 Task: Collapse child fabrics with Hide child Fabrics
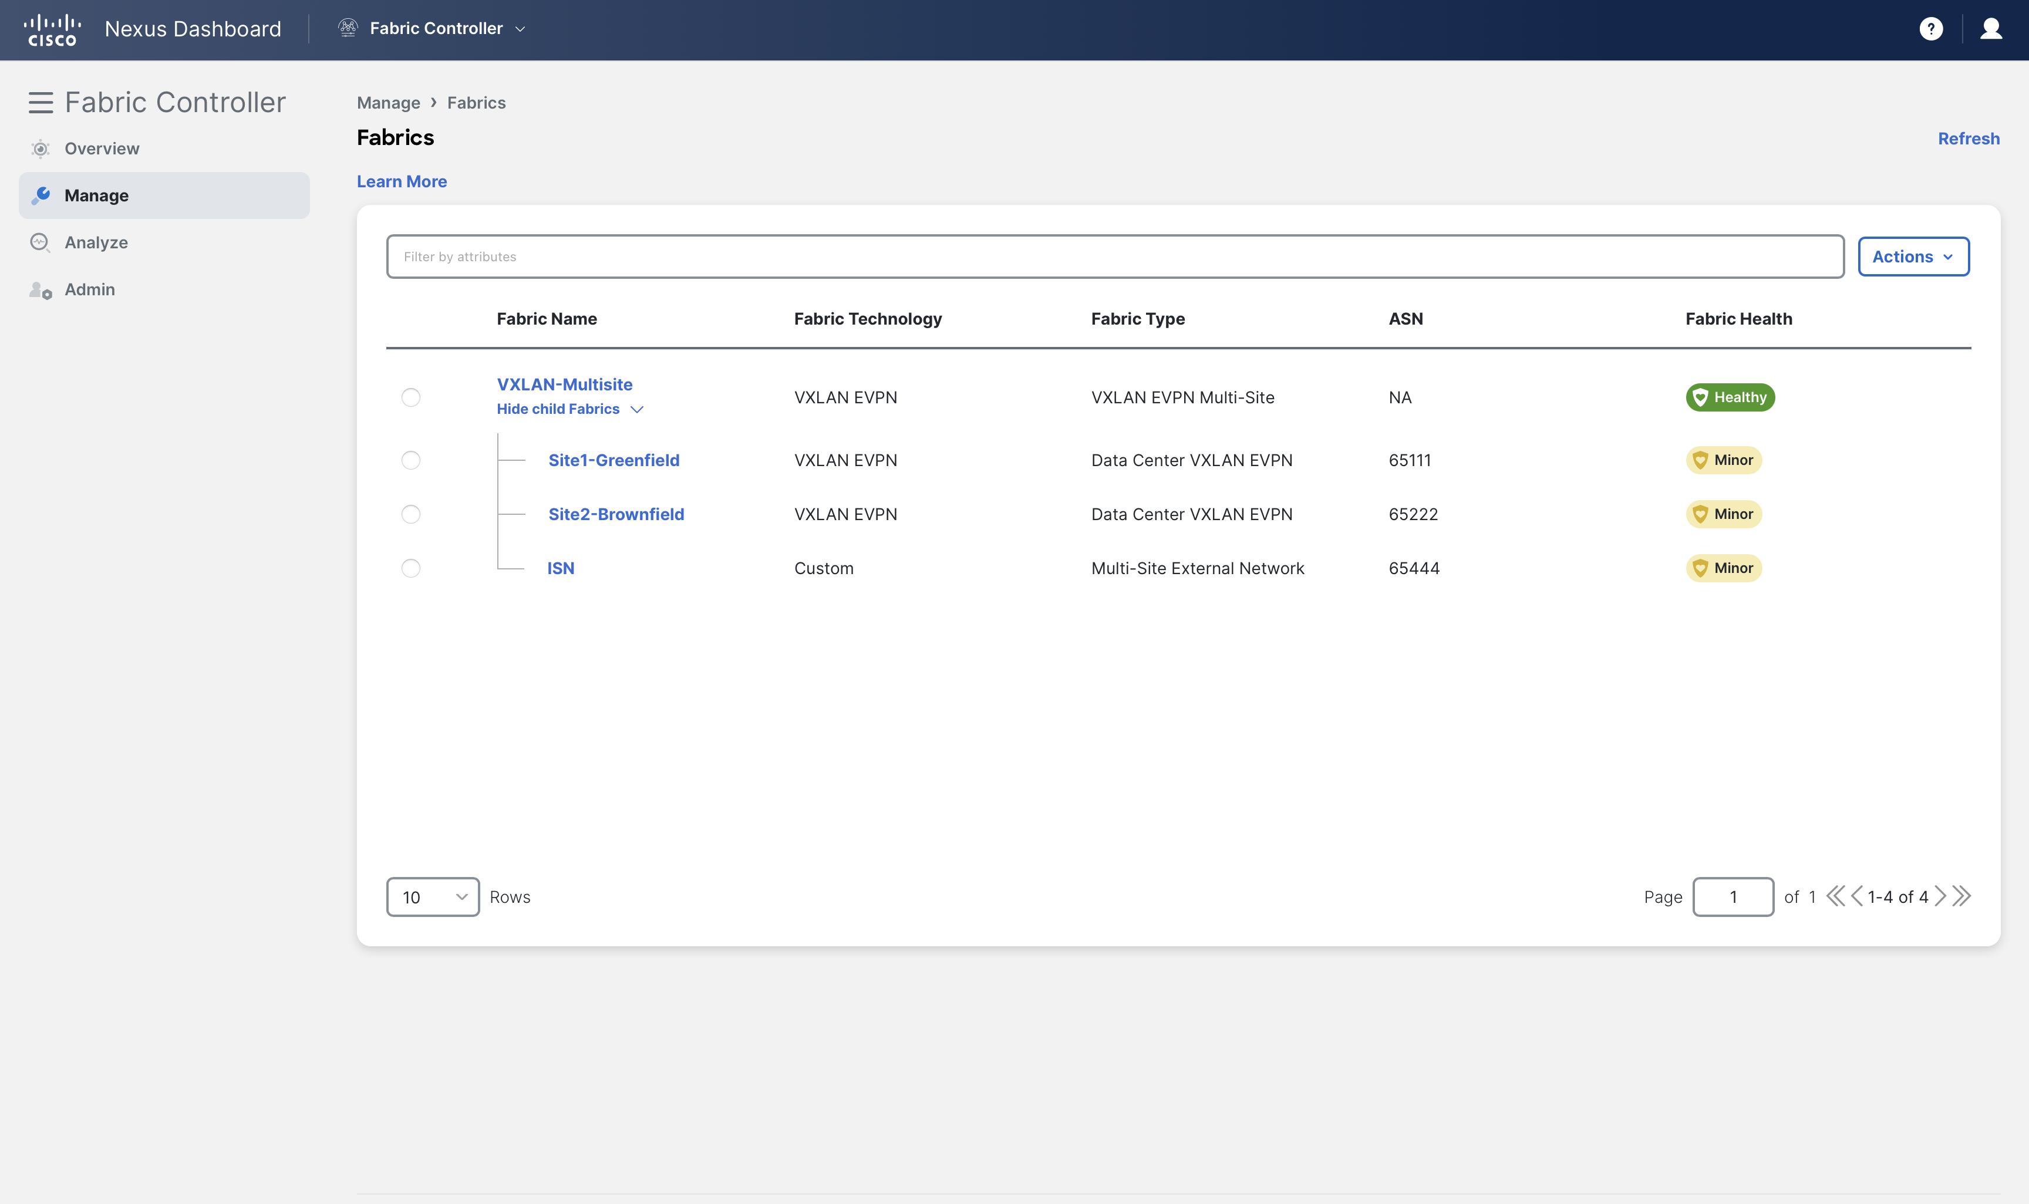click(569, 410)
